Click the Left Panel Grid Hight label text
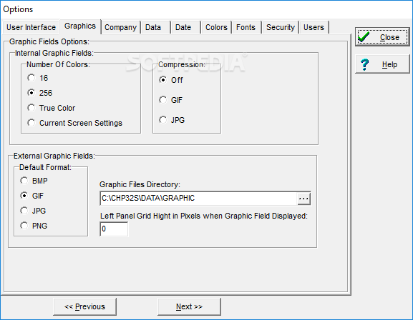This screenshot has width=413, height=320. [204, 216]
